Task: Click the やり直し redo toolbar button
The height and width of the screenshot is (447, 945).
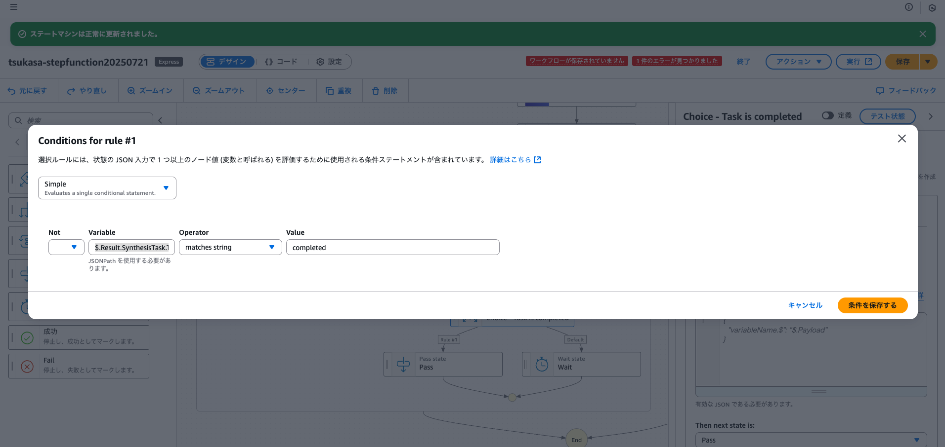Action: tap(87, 91)
